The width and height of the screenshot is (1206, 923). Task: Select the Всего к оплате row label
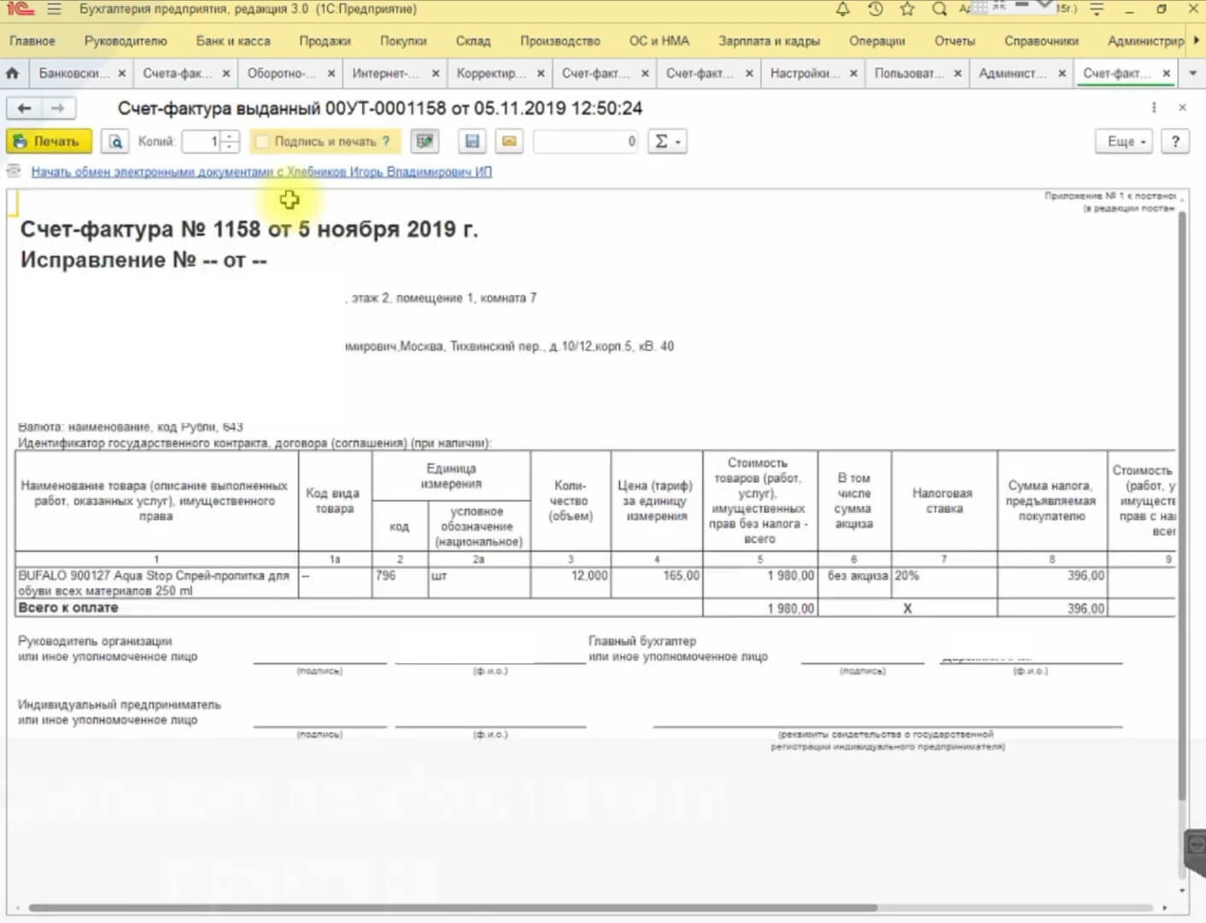click(x=68, y=608)
